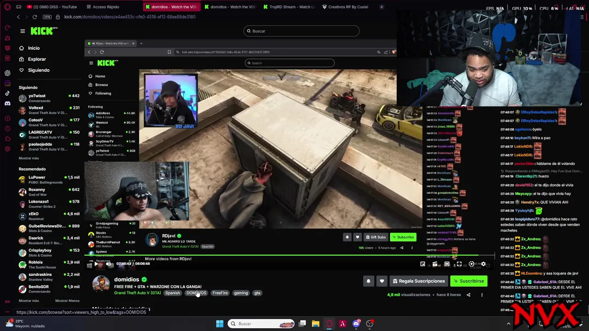
Task: Go back to the previous page
Action: point(18,17)
